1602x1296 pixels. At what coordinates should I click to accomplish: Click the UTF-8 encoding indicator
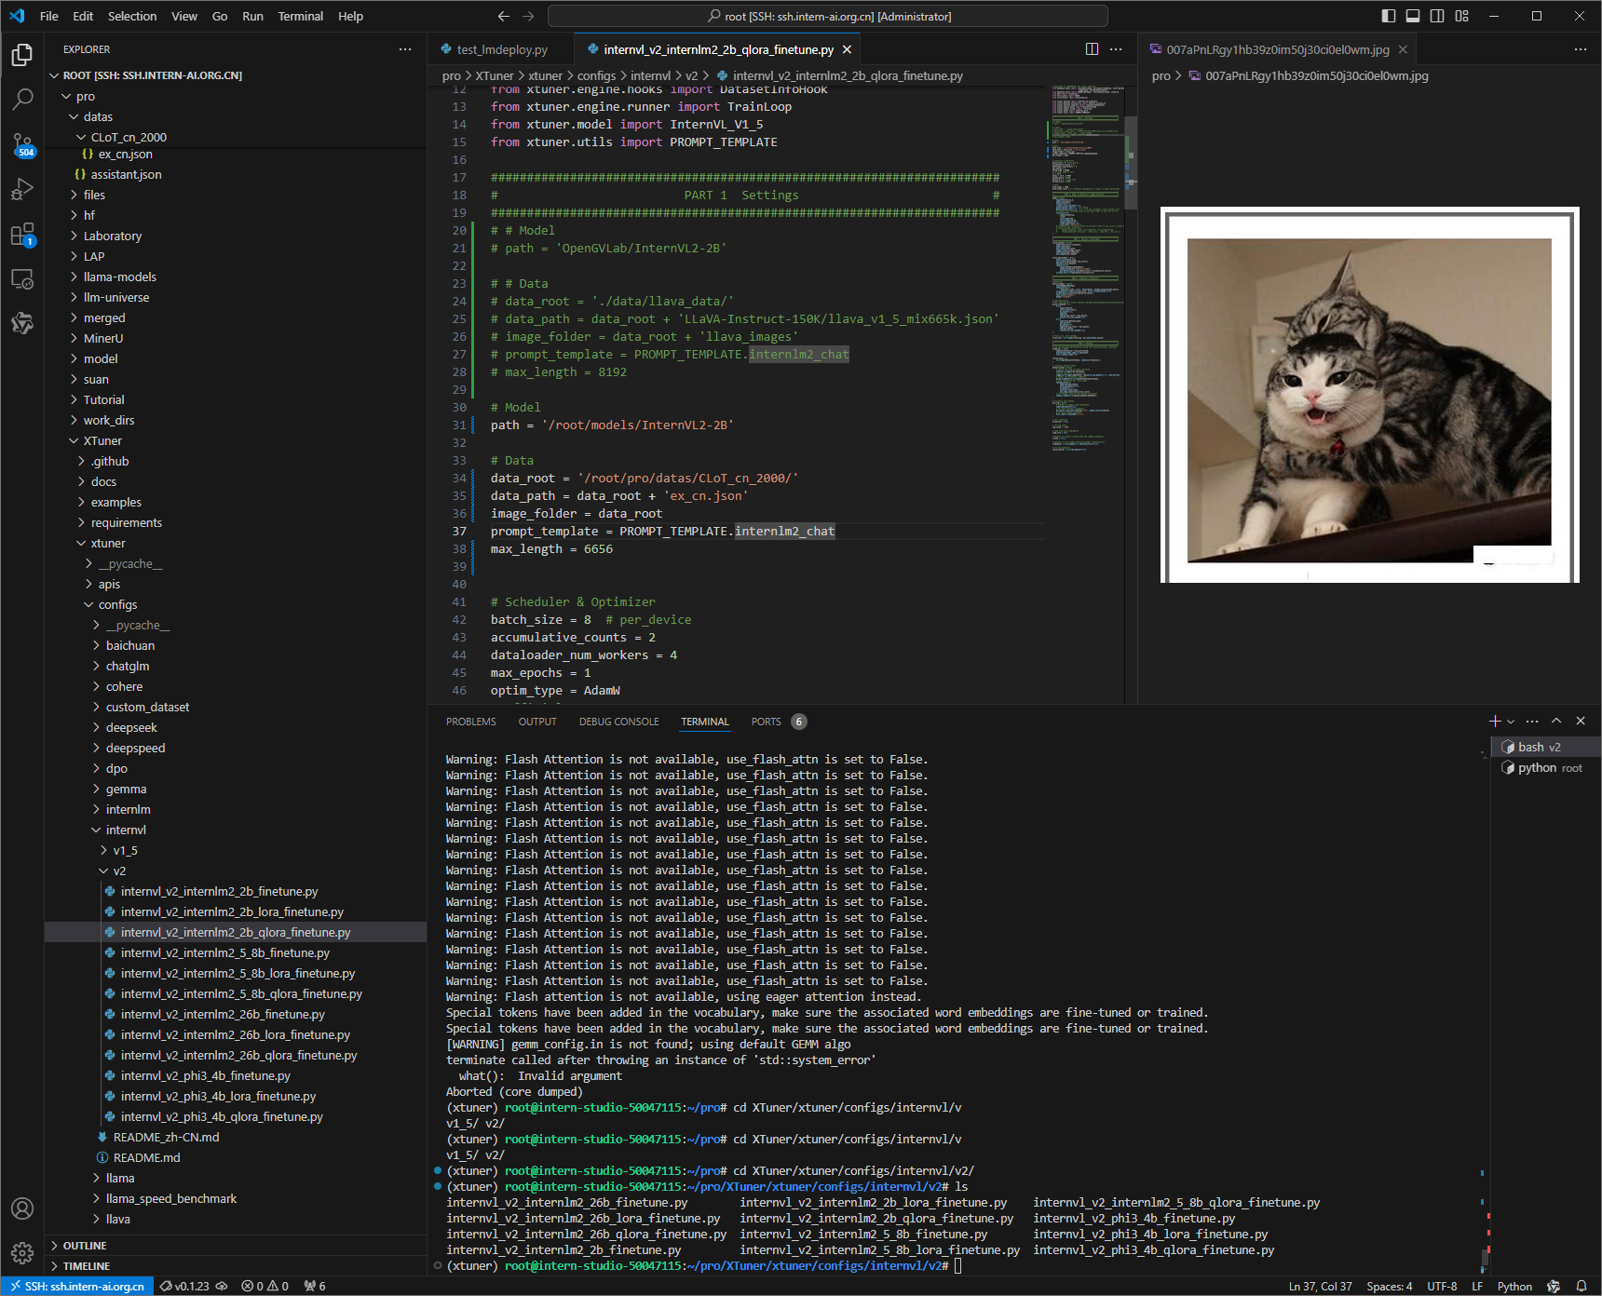1442,1287
